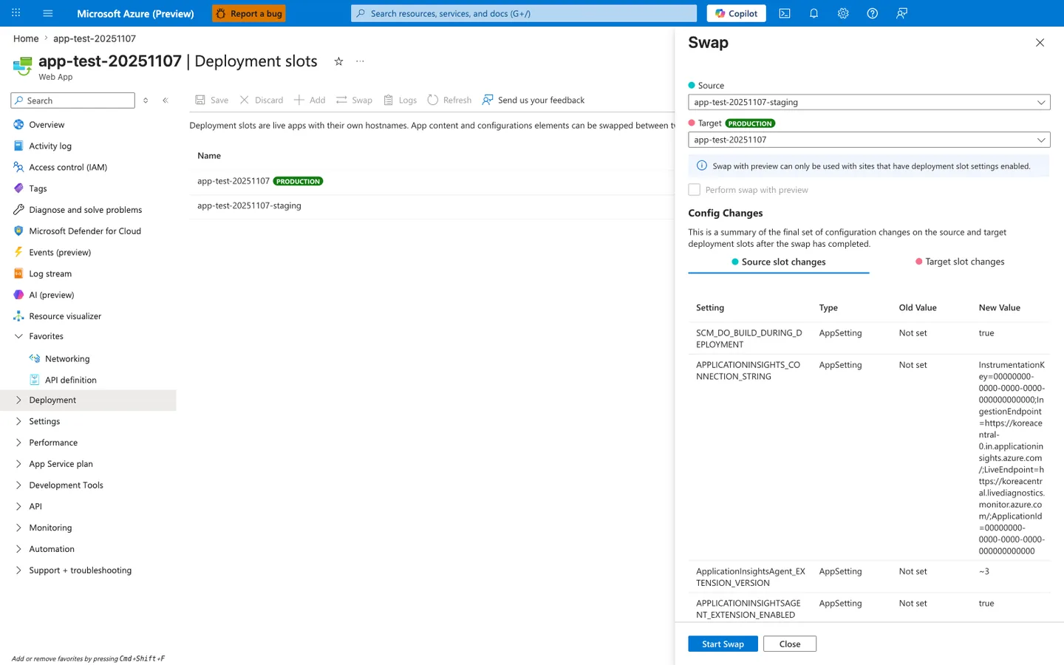Image resolution: width=1064 pixels, height=665 pixels.
Task: Click Send us your feedback
Action: (533, 100)
